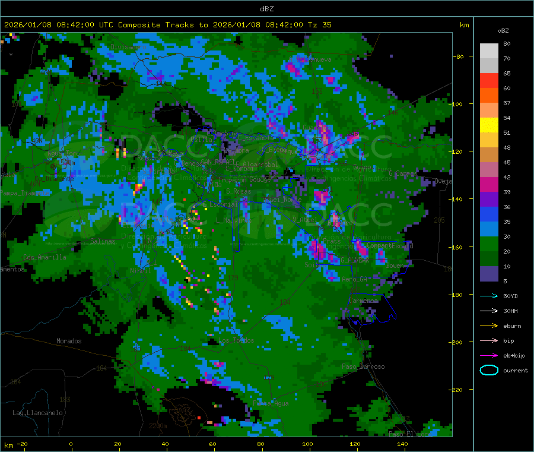This screenshot has height=452, width=534.
Task: Select the dark green swatch between 20 and 10
Action: pyautogui.click(x=489, y=258)
